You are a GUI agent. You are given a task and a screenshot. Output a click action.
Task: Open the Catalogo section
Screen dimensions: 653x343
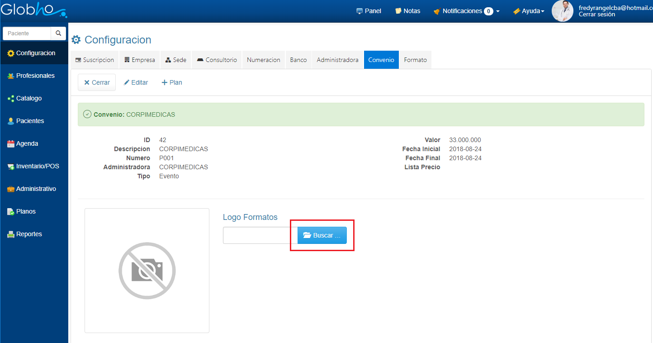pyautogui.click(x=28, y=98)
